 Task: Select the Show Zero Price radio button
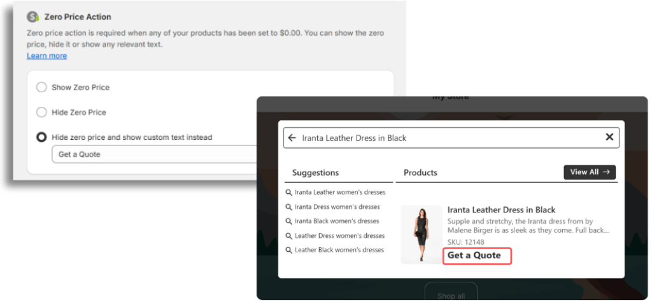tap(41, 88)
